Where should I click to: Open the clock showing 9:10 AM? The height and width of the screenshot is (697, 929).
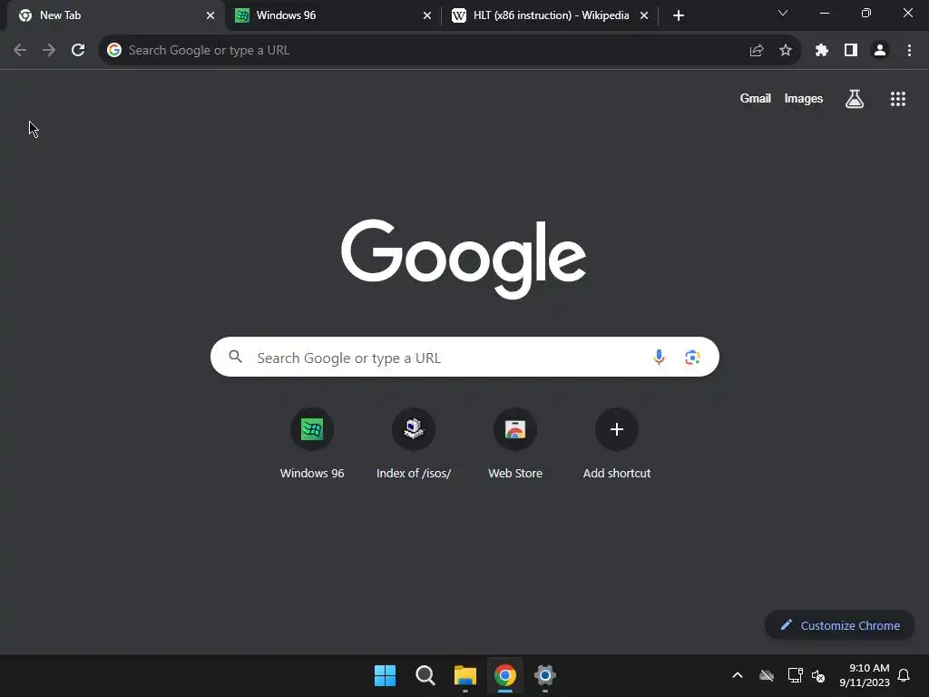pyautogui.click(x=865, y=675)
